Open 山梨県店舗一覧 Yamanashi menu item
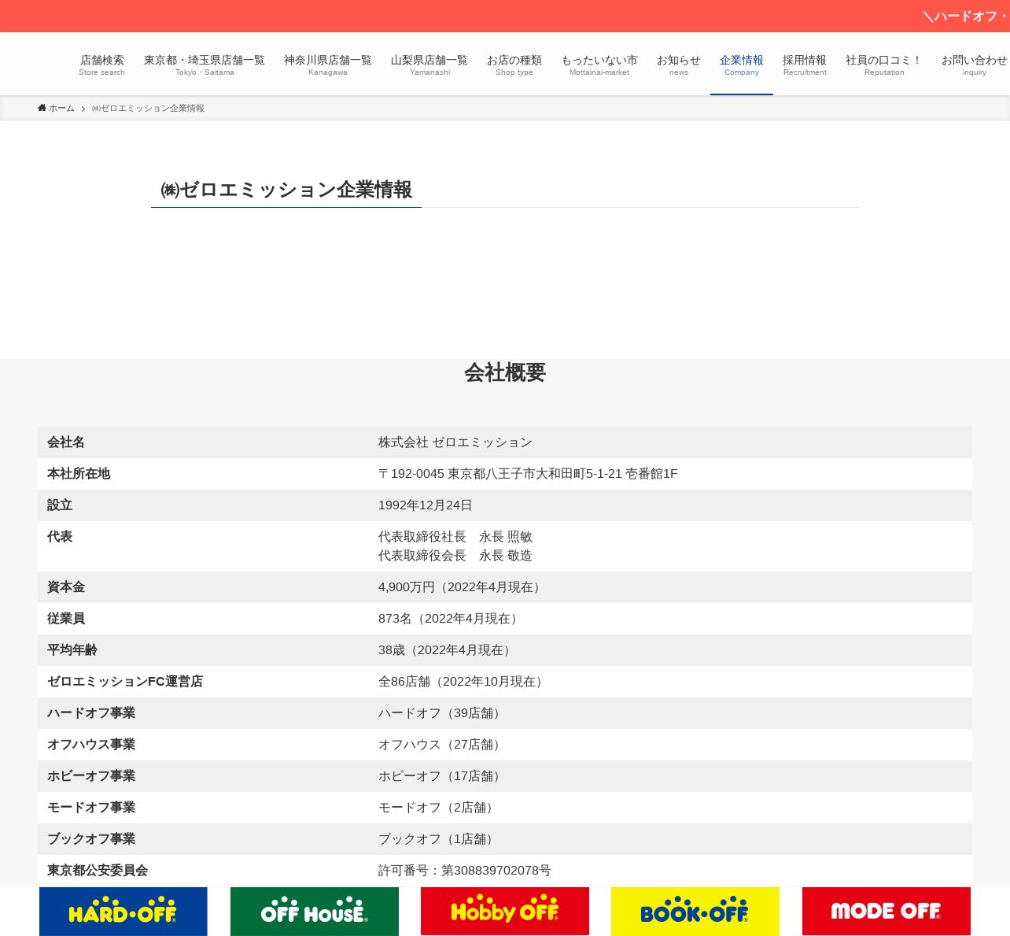1010x936 pixels. click(x=429, y=65)
